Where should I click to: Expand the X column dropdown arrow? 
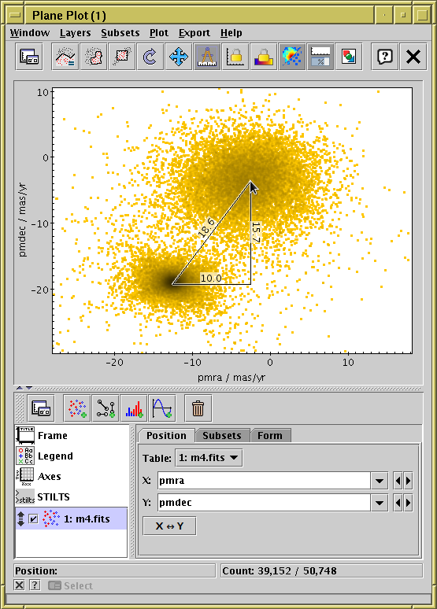click(x=380, y=481)
